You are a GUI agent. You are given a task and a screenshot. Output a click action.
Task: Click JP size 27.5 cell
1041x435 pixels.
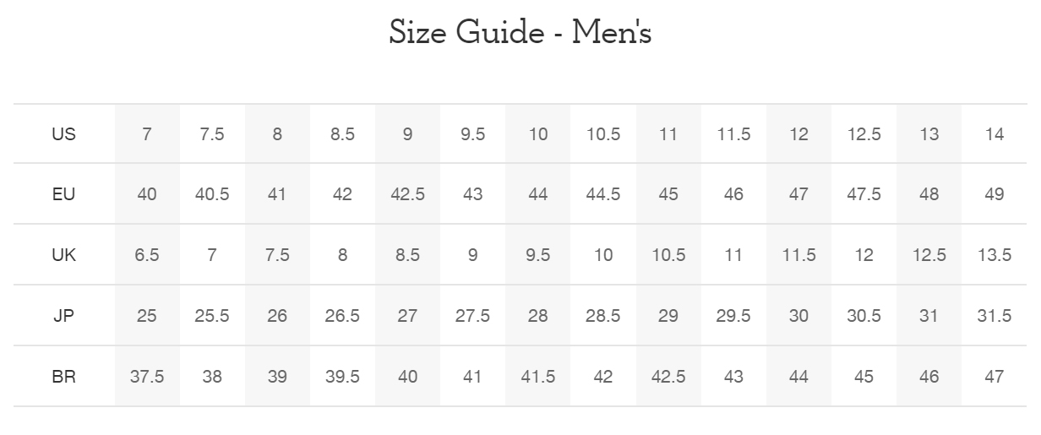pos(472,316)
